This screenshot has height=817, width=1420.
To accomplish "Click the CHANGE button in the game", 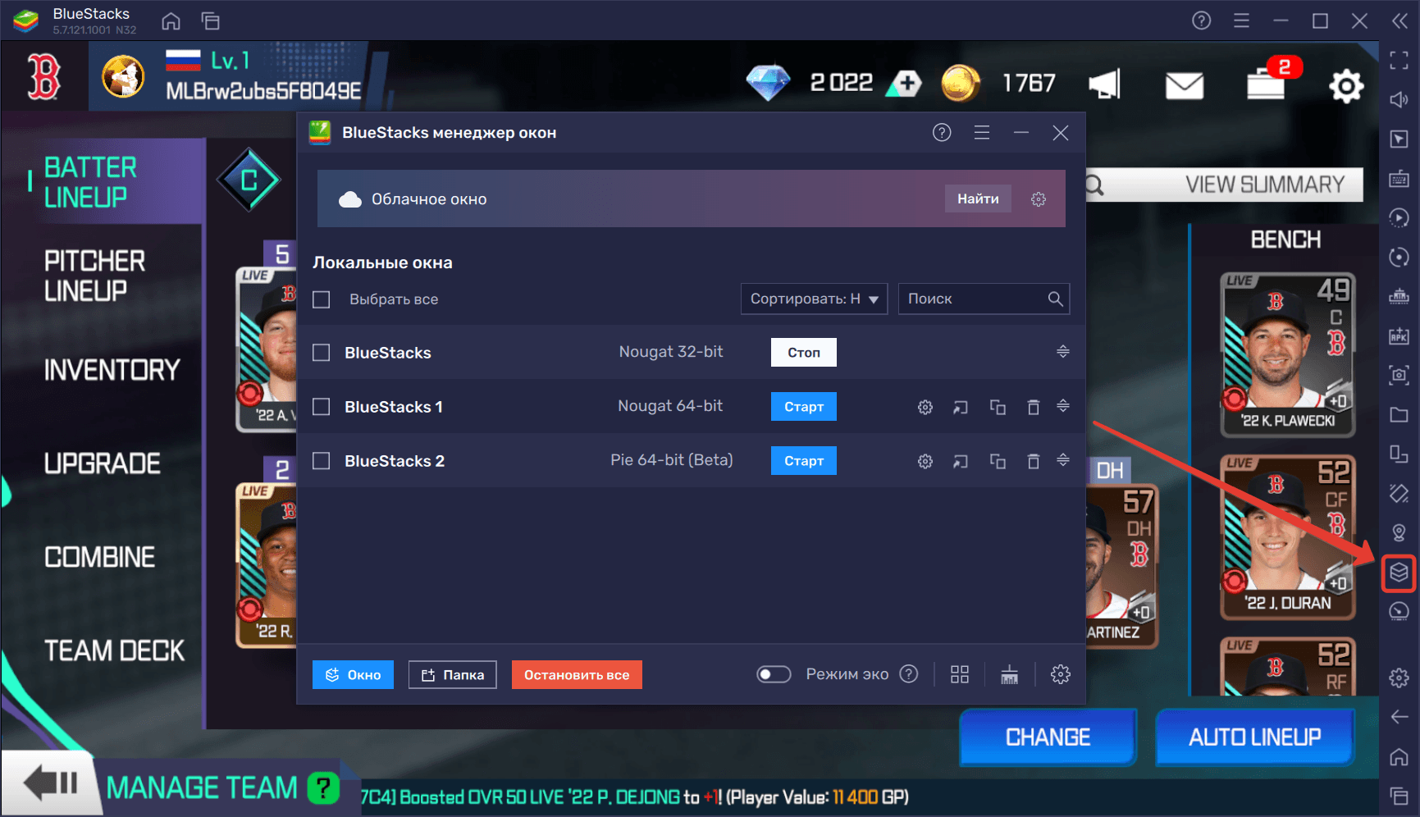I will [x=1048, y=737].
